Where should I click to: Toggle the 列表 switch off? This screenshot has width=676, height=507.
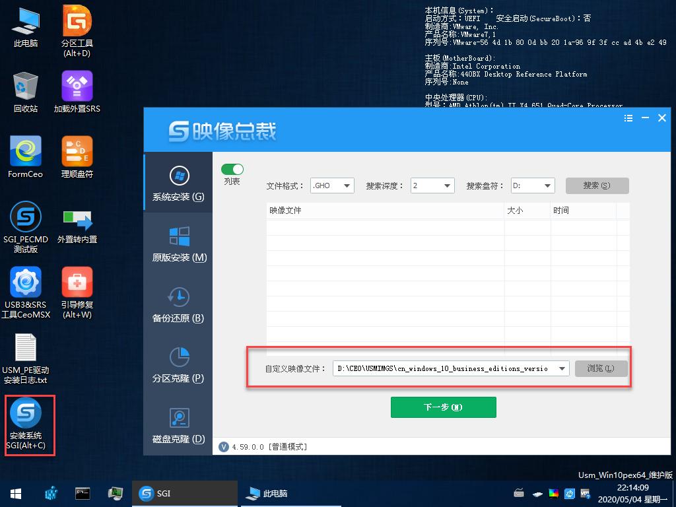(232, 168)
